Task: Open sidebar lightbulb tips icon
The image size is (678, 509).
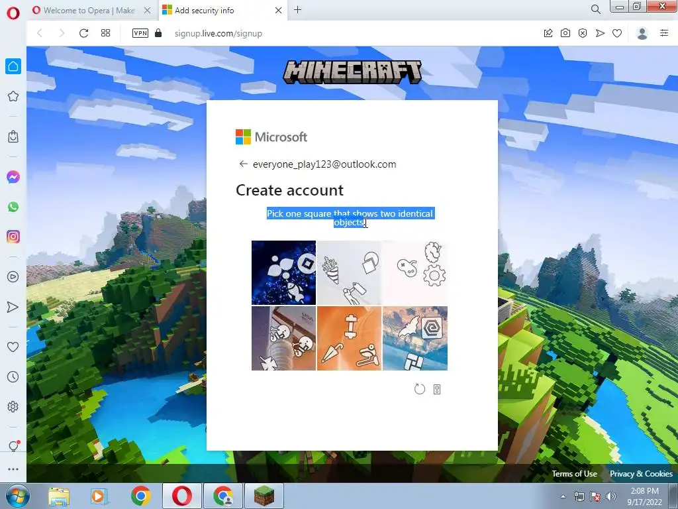Action: click(13, 446)
